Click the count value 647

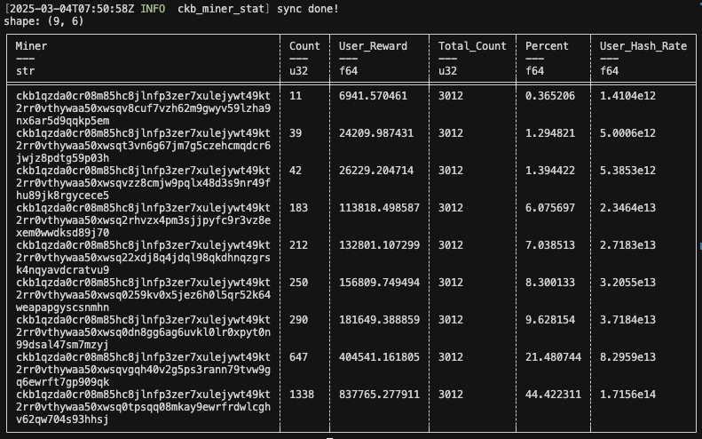point(298,356)
